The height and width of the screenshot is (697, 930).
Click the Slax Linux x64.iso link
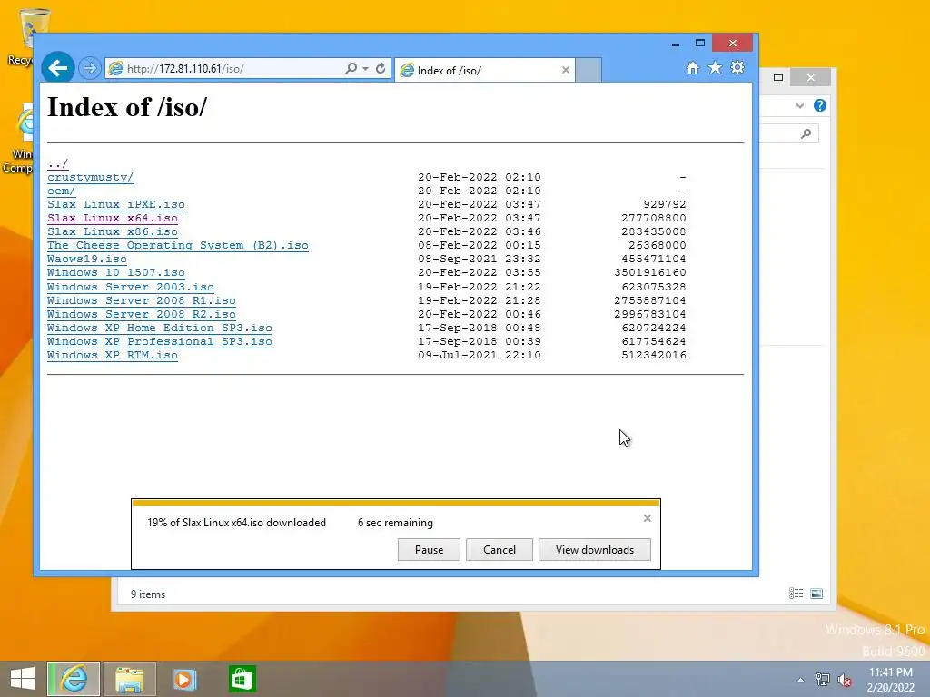point(112,218)
